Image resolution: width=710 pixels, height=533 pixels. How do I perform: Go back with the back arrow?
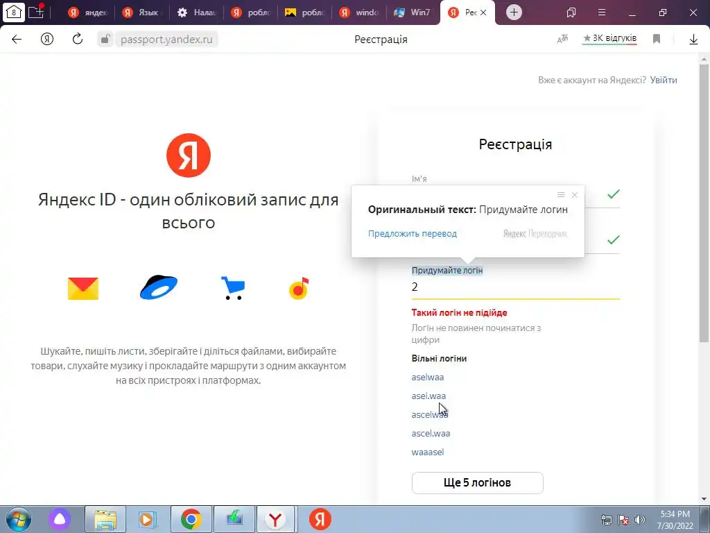click(x=17, y=40)
